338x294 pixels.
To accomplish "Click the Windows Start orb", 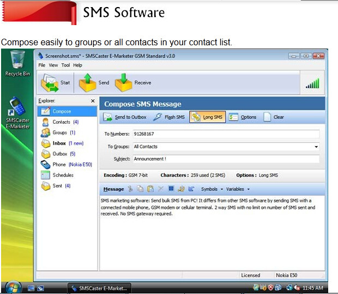I will tap(11, 287).
